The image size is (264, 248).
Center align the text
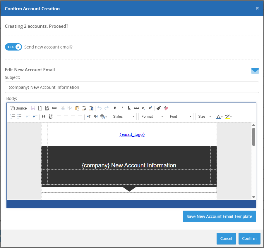point(66,117)
